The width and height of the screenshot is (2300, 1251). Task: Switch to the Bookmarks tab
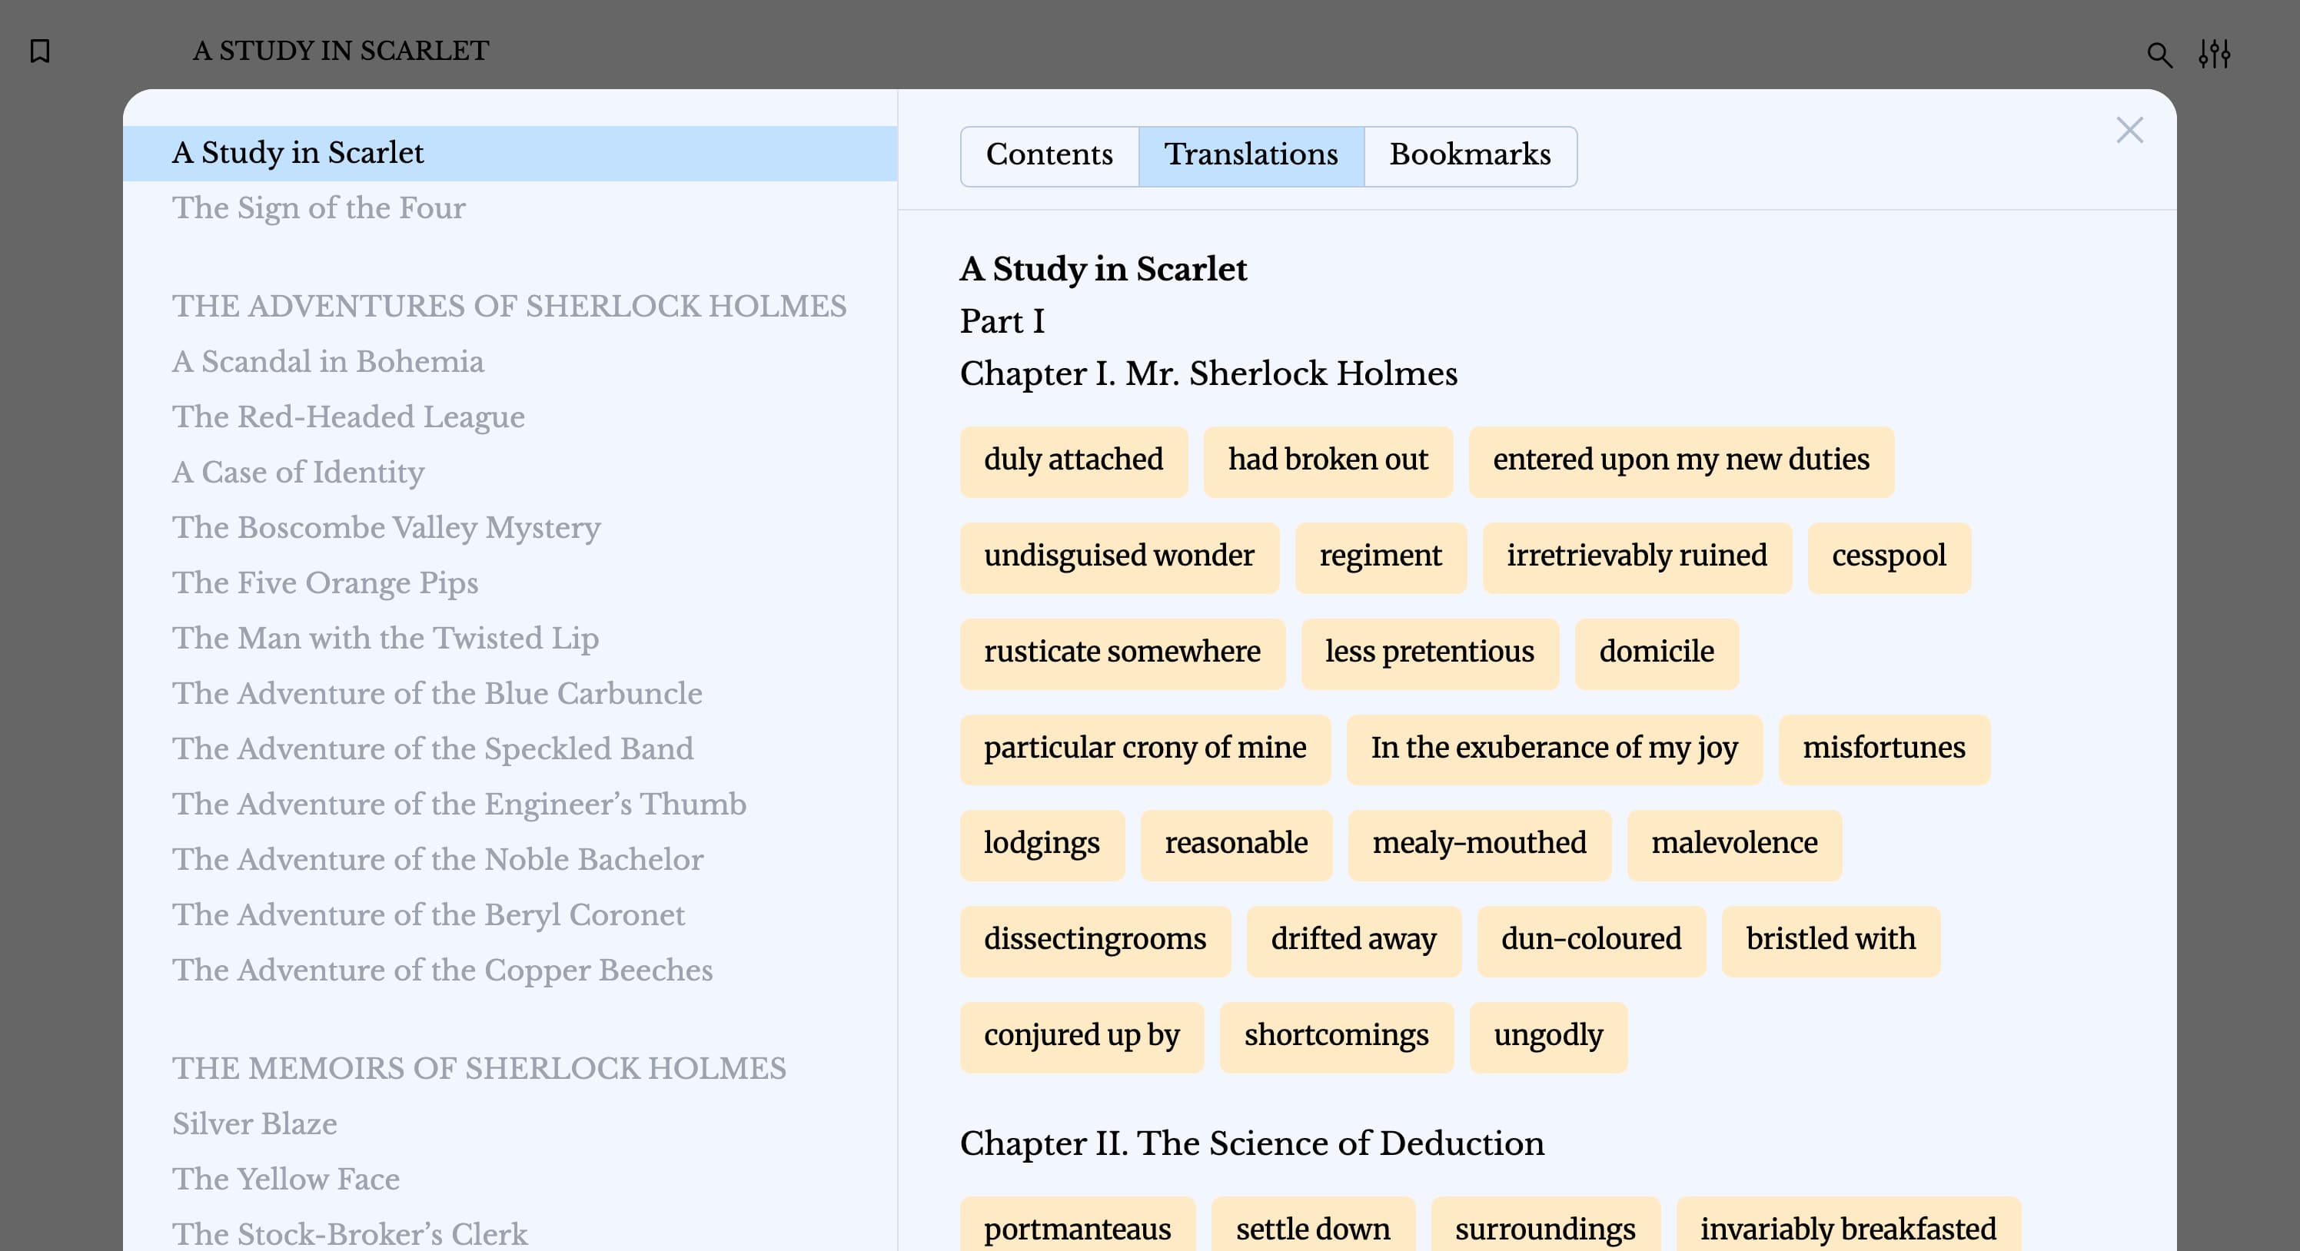tap(1470, 155)
